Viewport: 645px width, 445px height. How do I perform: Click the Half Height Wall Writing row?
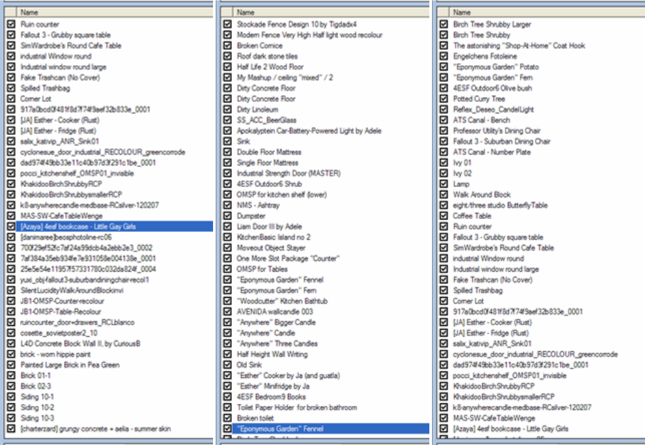pos(272,354)
